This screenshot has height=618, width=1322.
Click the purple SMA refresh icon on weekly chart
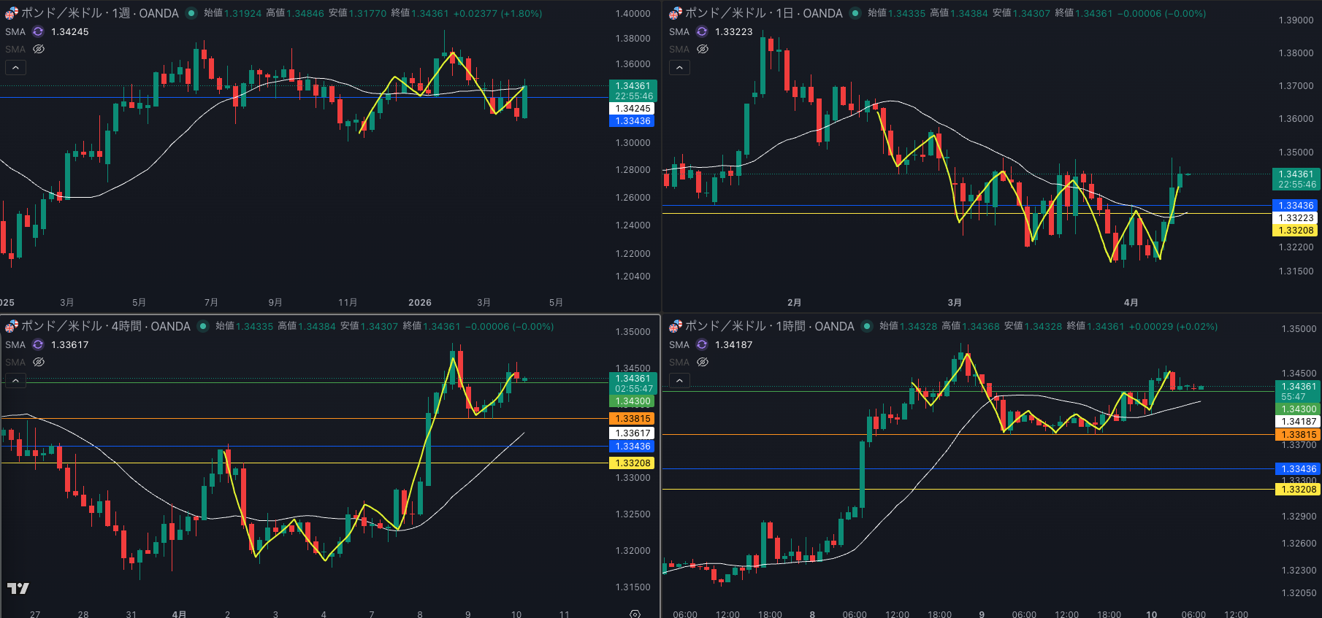tap(38, 31)
